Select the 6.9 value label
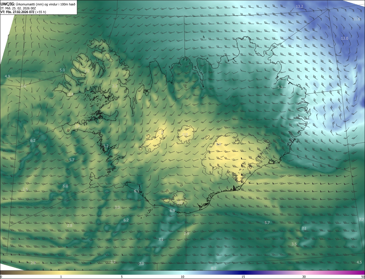 click(172, 211)
